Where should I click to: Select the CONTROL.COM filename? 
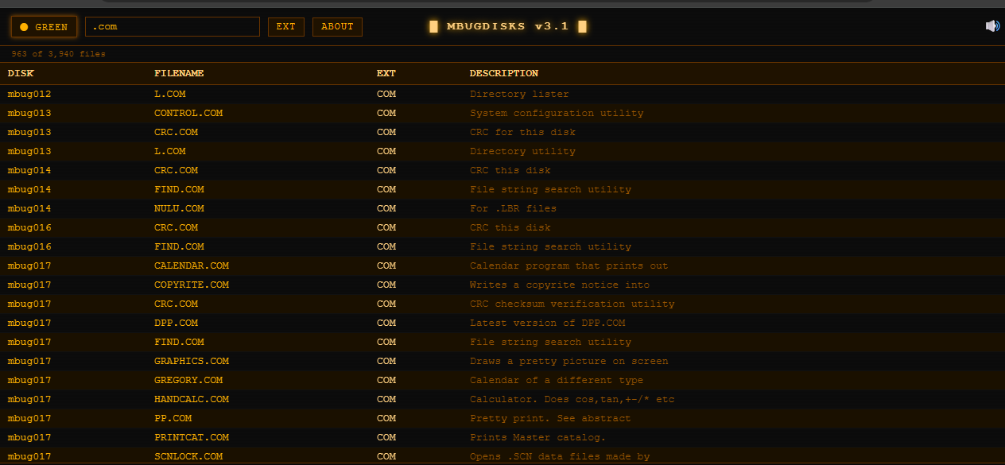point(188,113)
